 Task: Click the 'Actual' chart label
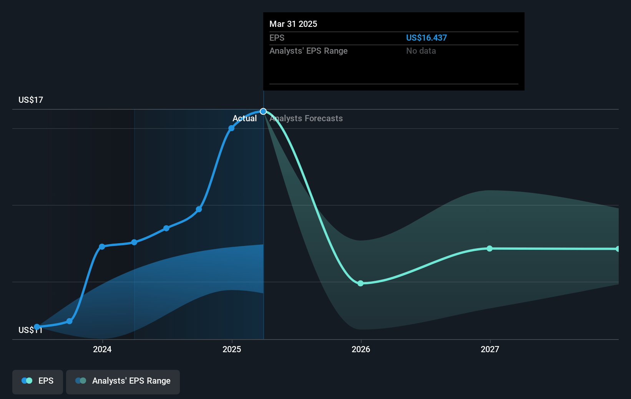click(244, 118)
